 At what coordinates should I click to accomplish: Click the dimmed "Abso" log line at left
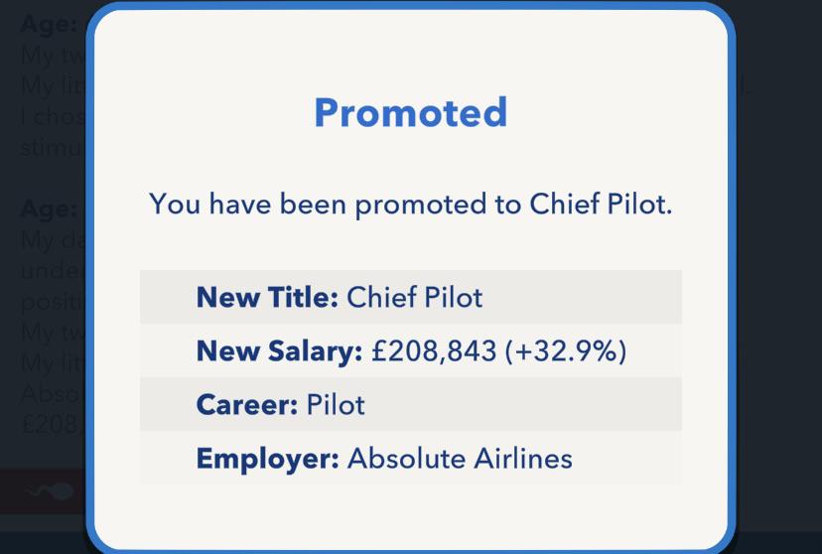click(53, 392)
